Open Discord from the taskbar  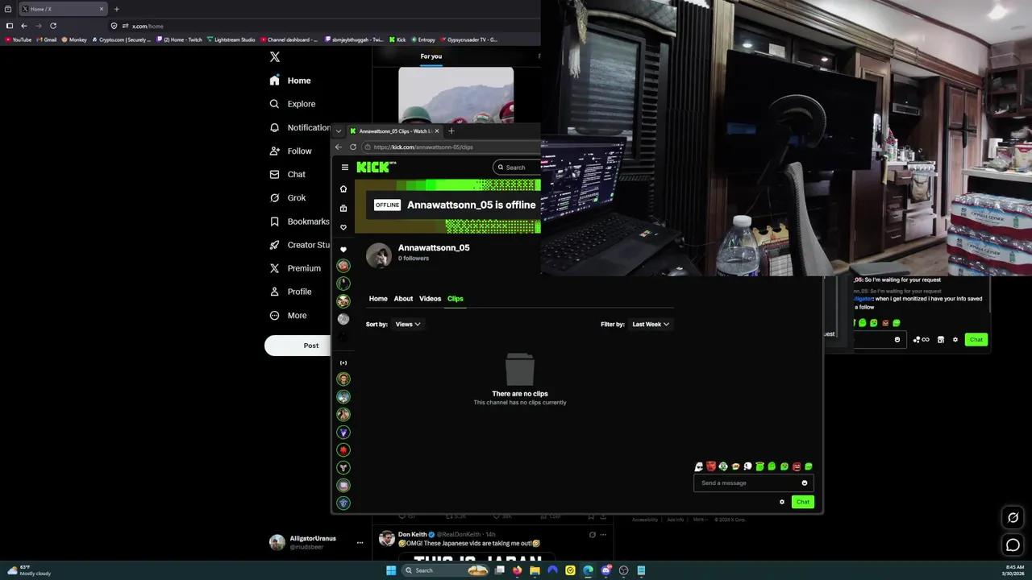pyautogui.click(x=605, y=570)
